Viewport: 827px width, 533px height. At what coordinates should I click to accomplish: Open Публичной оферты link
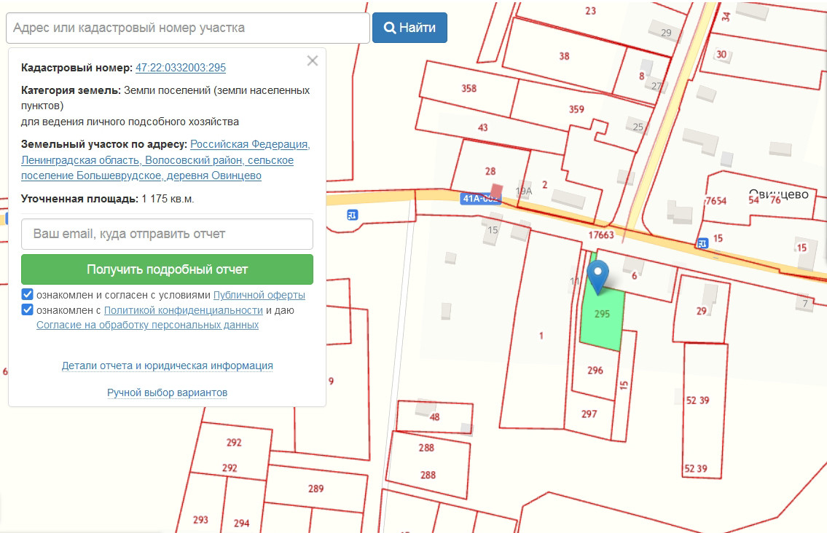259,295
